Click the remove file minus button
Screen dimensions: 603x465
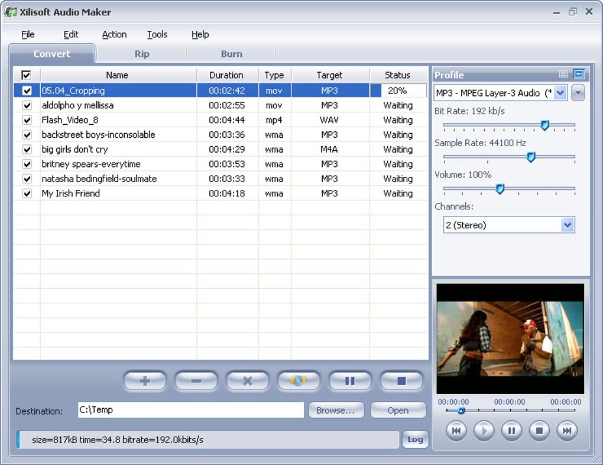tap(196, 381)
